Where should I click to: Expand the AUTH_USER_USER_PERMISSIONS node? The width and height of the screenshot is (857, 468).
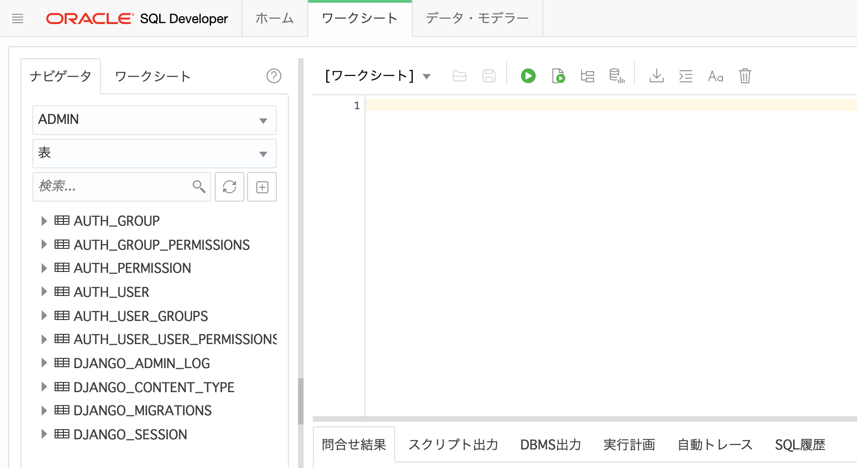coord(44,339)
